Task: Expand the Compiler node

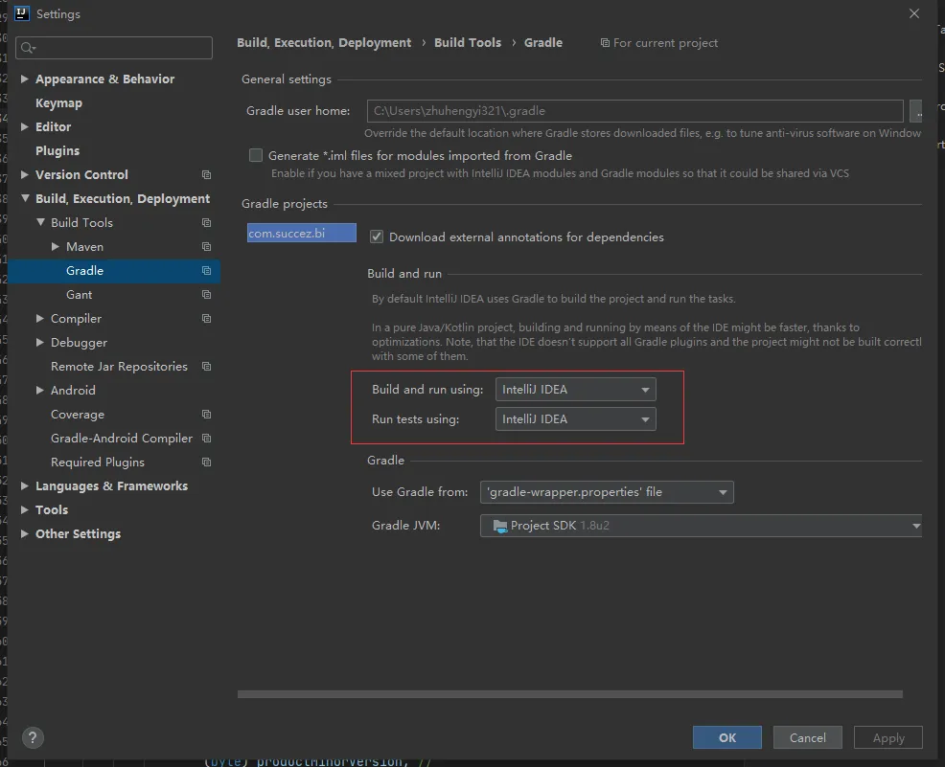Action: click(x=40, y=318)
